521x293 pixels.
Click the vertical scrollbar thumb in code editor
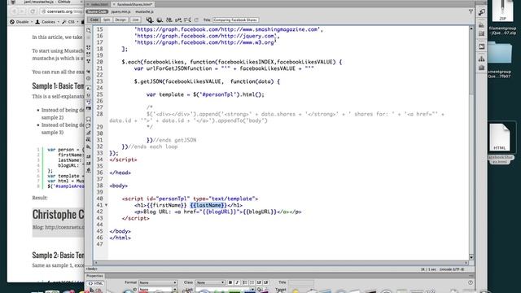point(471,63)
